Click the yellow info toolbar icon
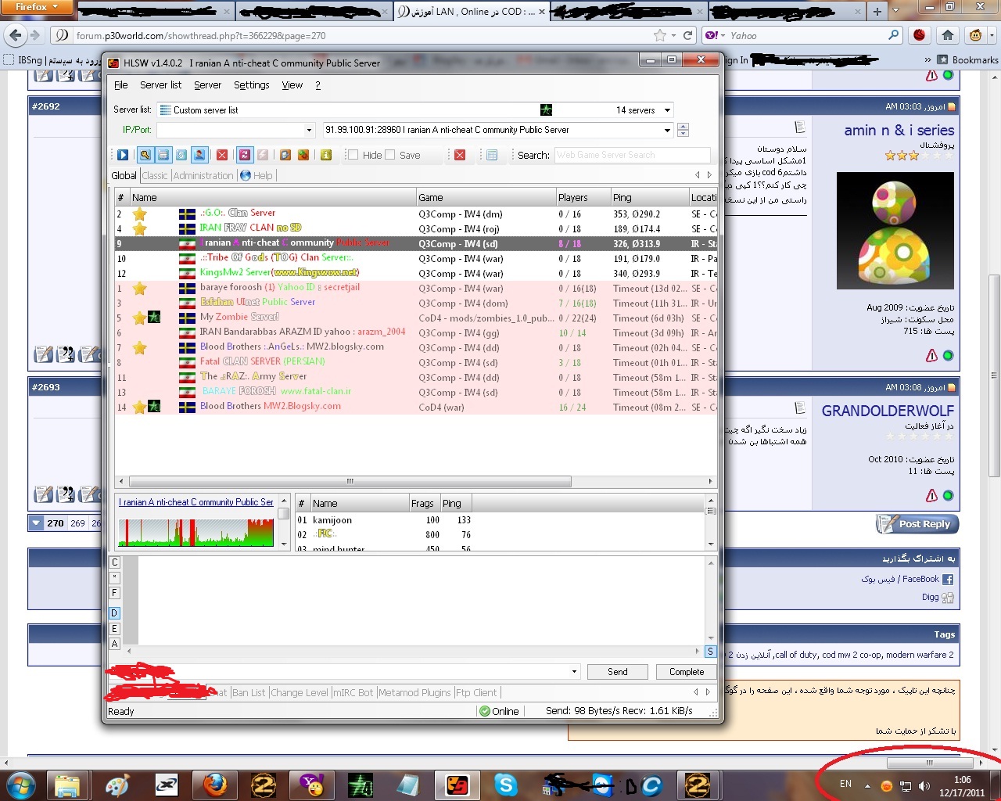The height and width of the screenshot is (801, 1001). (x=326, y=155)
